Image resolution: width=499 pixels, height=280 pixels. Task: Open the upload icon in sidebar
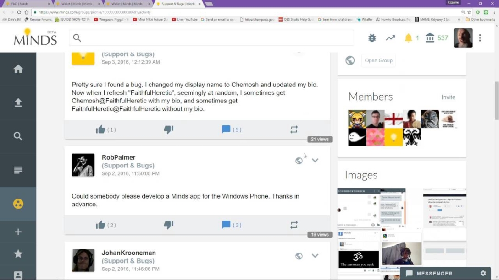[x=18, y=102]
